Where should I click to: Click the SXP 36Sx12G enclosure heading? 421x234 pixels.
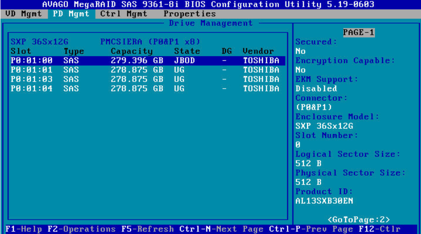[39, 42]
